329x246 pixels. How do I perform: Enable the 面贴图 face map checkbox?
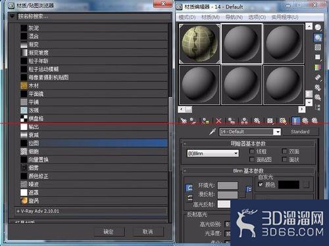click(x=252, y=159)
